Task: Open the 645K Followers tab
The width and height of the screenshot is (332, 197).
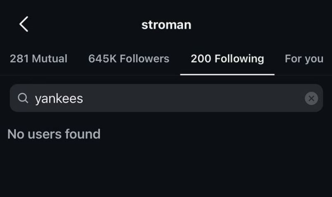Action: pyautogui.click(x=129, y=59)
